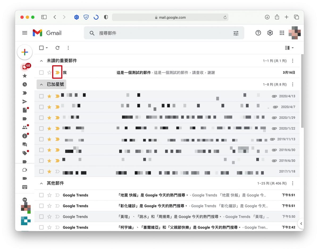Select checkbox of the 2020/1/29 mail
Image resolution: width=319 pixels, height=251 pixels.
(41, 118)
